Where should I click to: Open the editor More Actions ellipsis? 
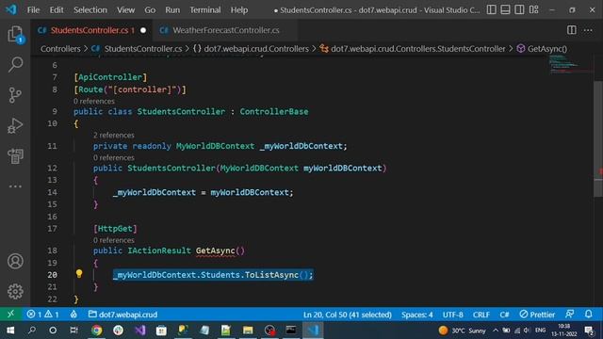pyautogui.click(x=588, y=30)
